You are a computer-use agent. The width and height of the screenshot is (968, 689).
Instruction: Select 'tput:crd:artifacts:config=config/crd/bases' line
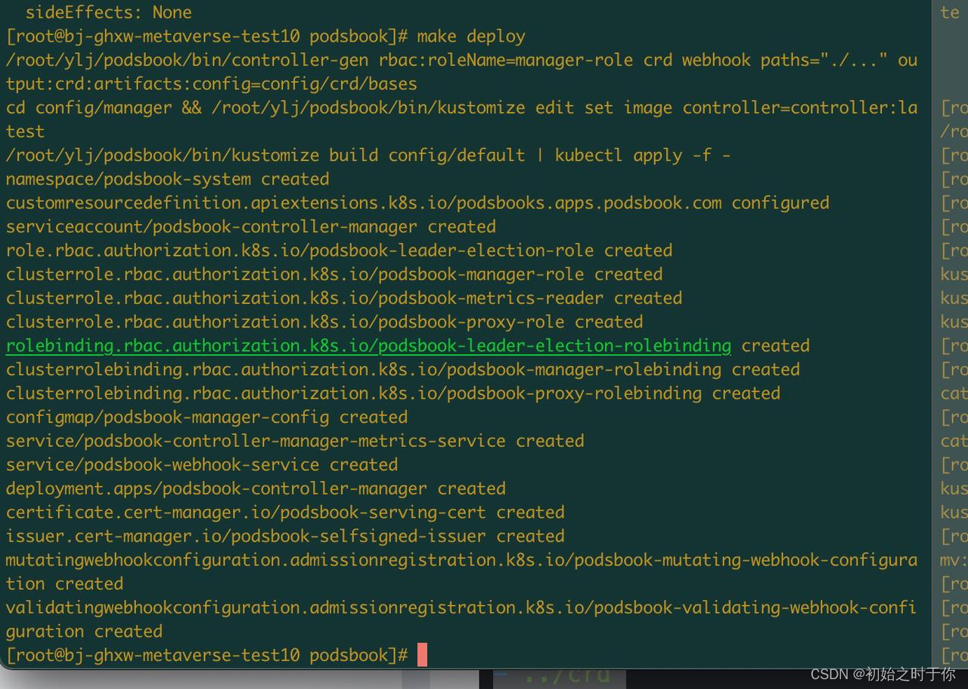click(x=212, y=84)
